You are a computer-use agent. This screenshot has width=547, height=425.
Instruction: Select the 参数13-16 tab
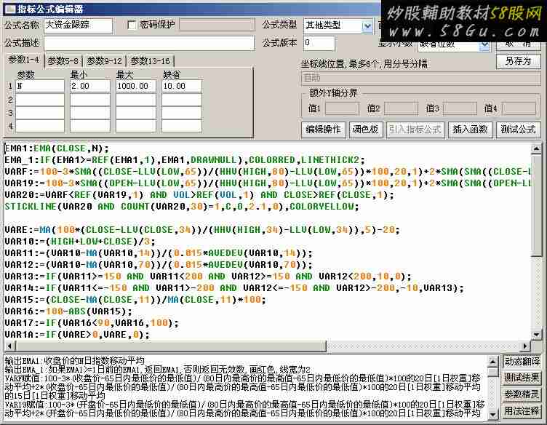click(150, 61)
